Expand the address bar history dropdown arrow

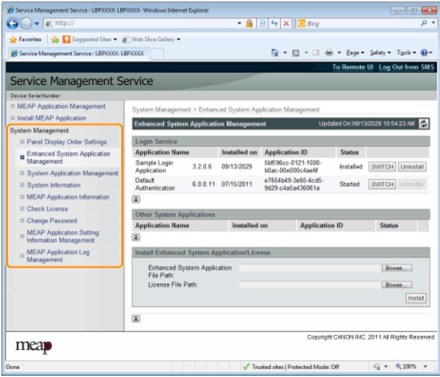coord(239,23)
